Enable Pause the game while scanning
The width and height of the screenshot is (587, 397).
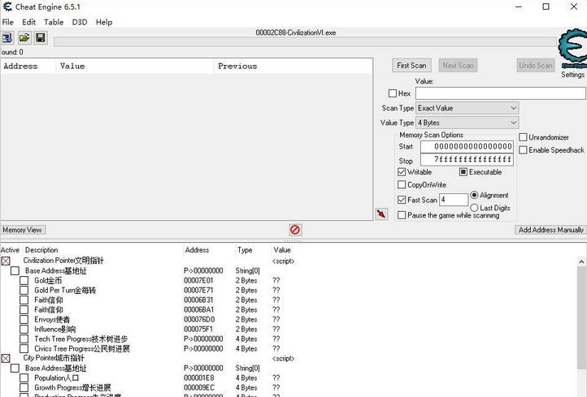pyautogui.click(x=402, y=215)
